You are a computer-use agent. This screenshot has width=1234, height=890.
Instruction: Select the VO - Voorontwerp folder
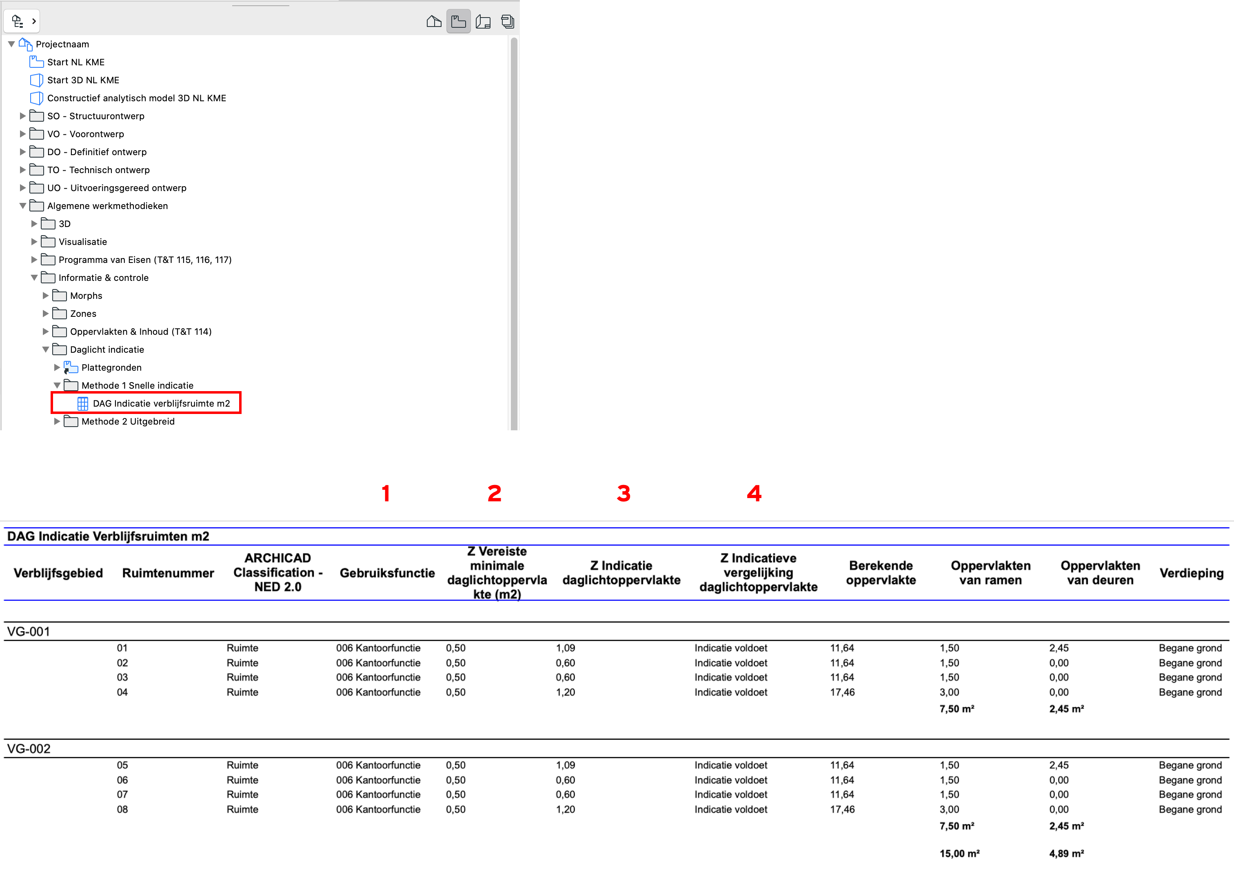pos(85,134)
